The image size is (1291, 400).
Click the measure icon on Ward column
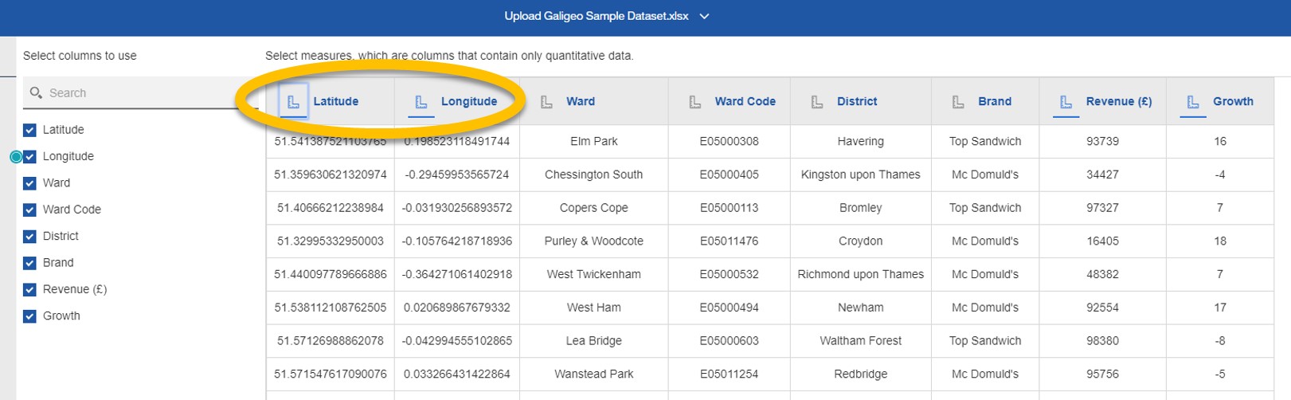coord(546,102)
